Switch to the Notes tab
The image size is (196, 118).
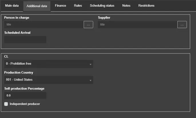(x=126, y=6)
